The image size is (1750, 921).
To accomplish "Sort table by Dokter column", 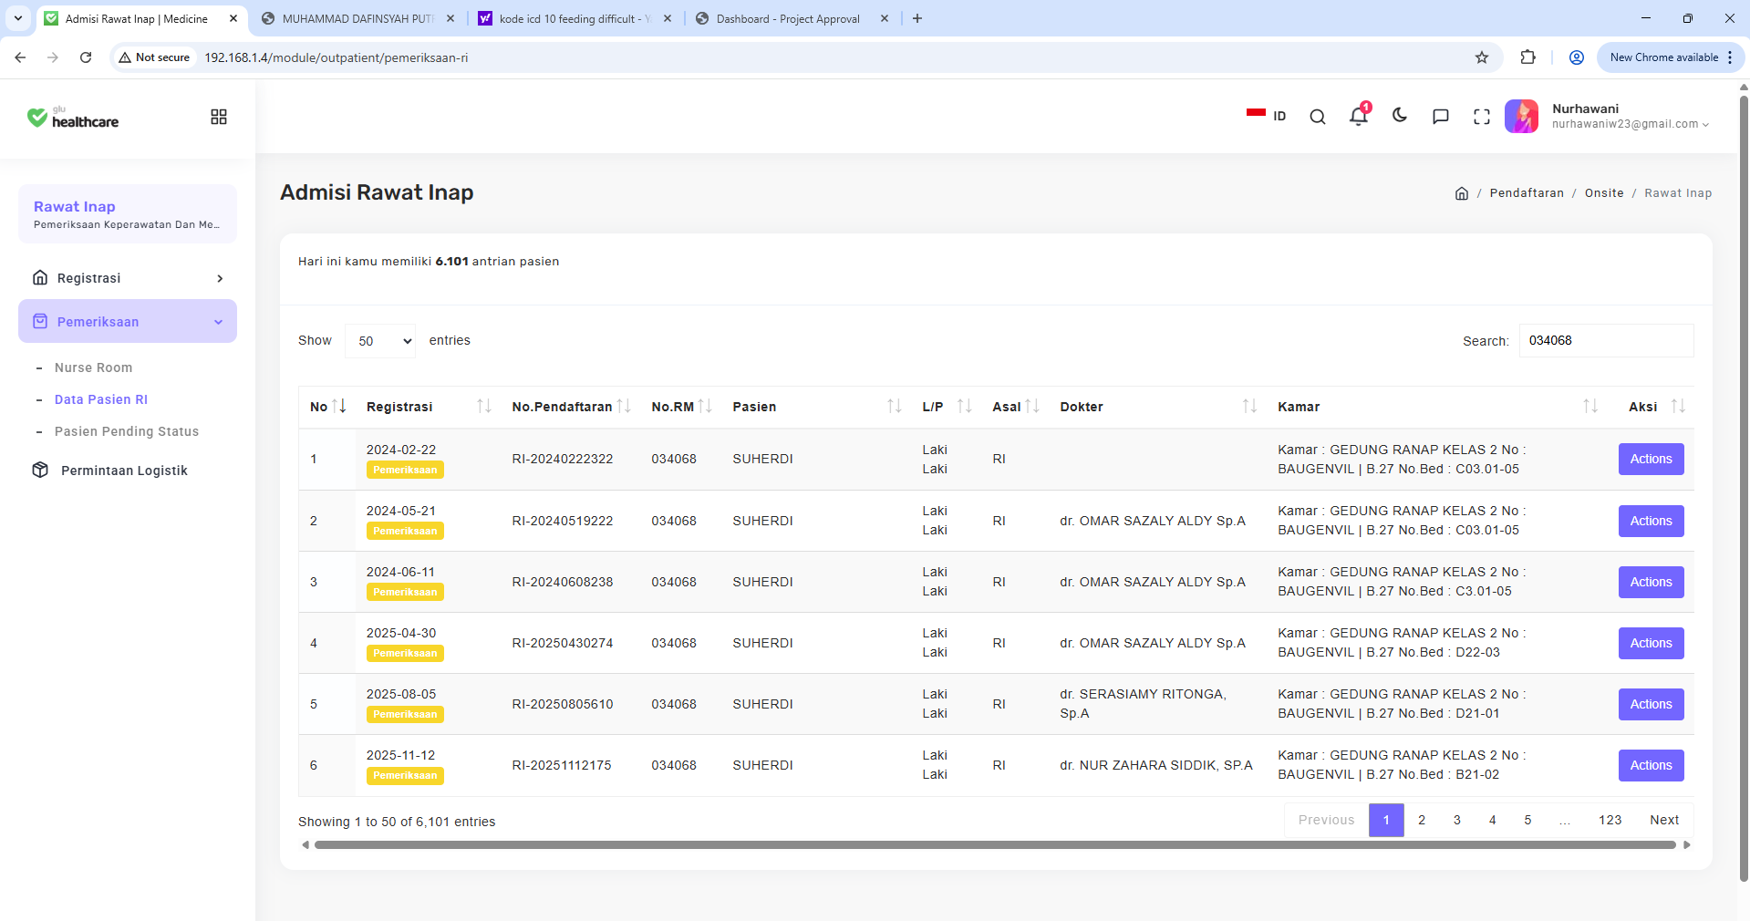I will pyautogui.click(x=1158, y=407).
